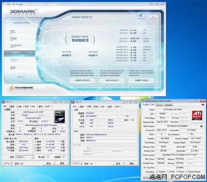This screenshot has width=207, height=182.
Task: Click 验证 button in CPU-Z processor window
Action: (x=49, y=163)
